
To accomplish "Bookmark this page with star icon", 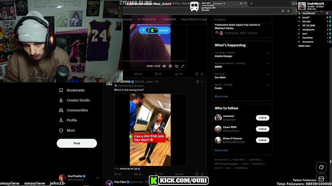I will point(288,11).
